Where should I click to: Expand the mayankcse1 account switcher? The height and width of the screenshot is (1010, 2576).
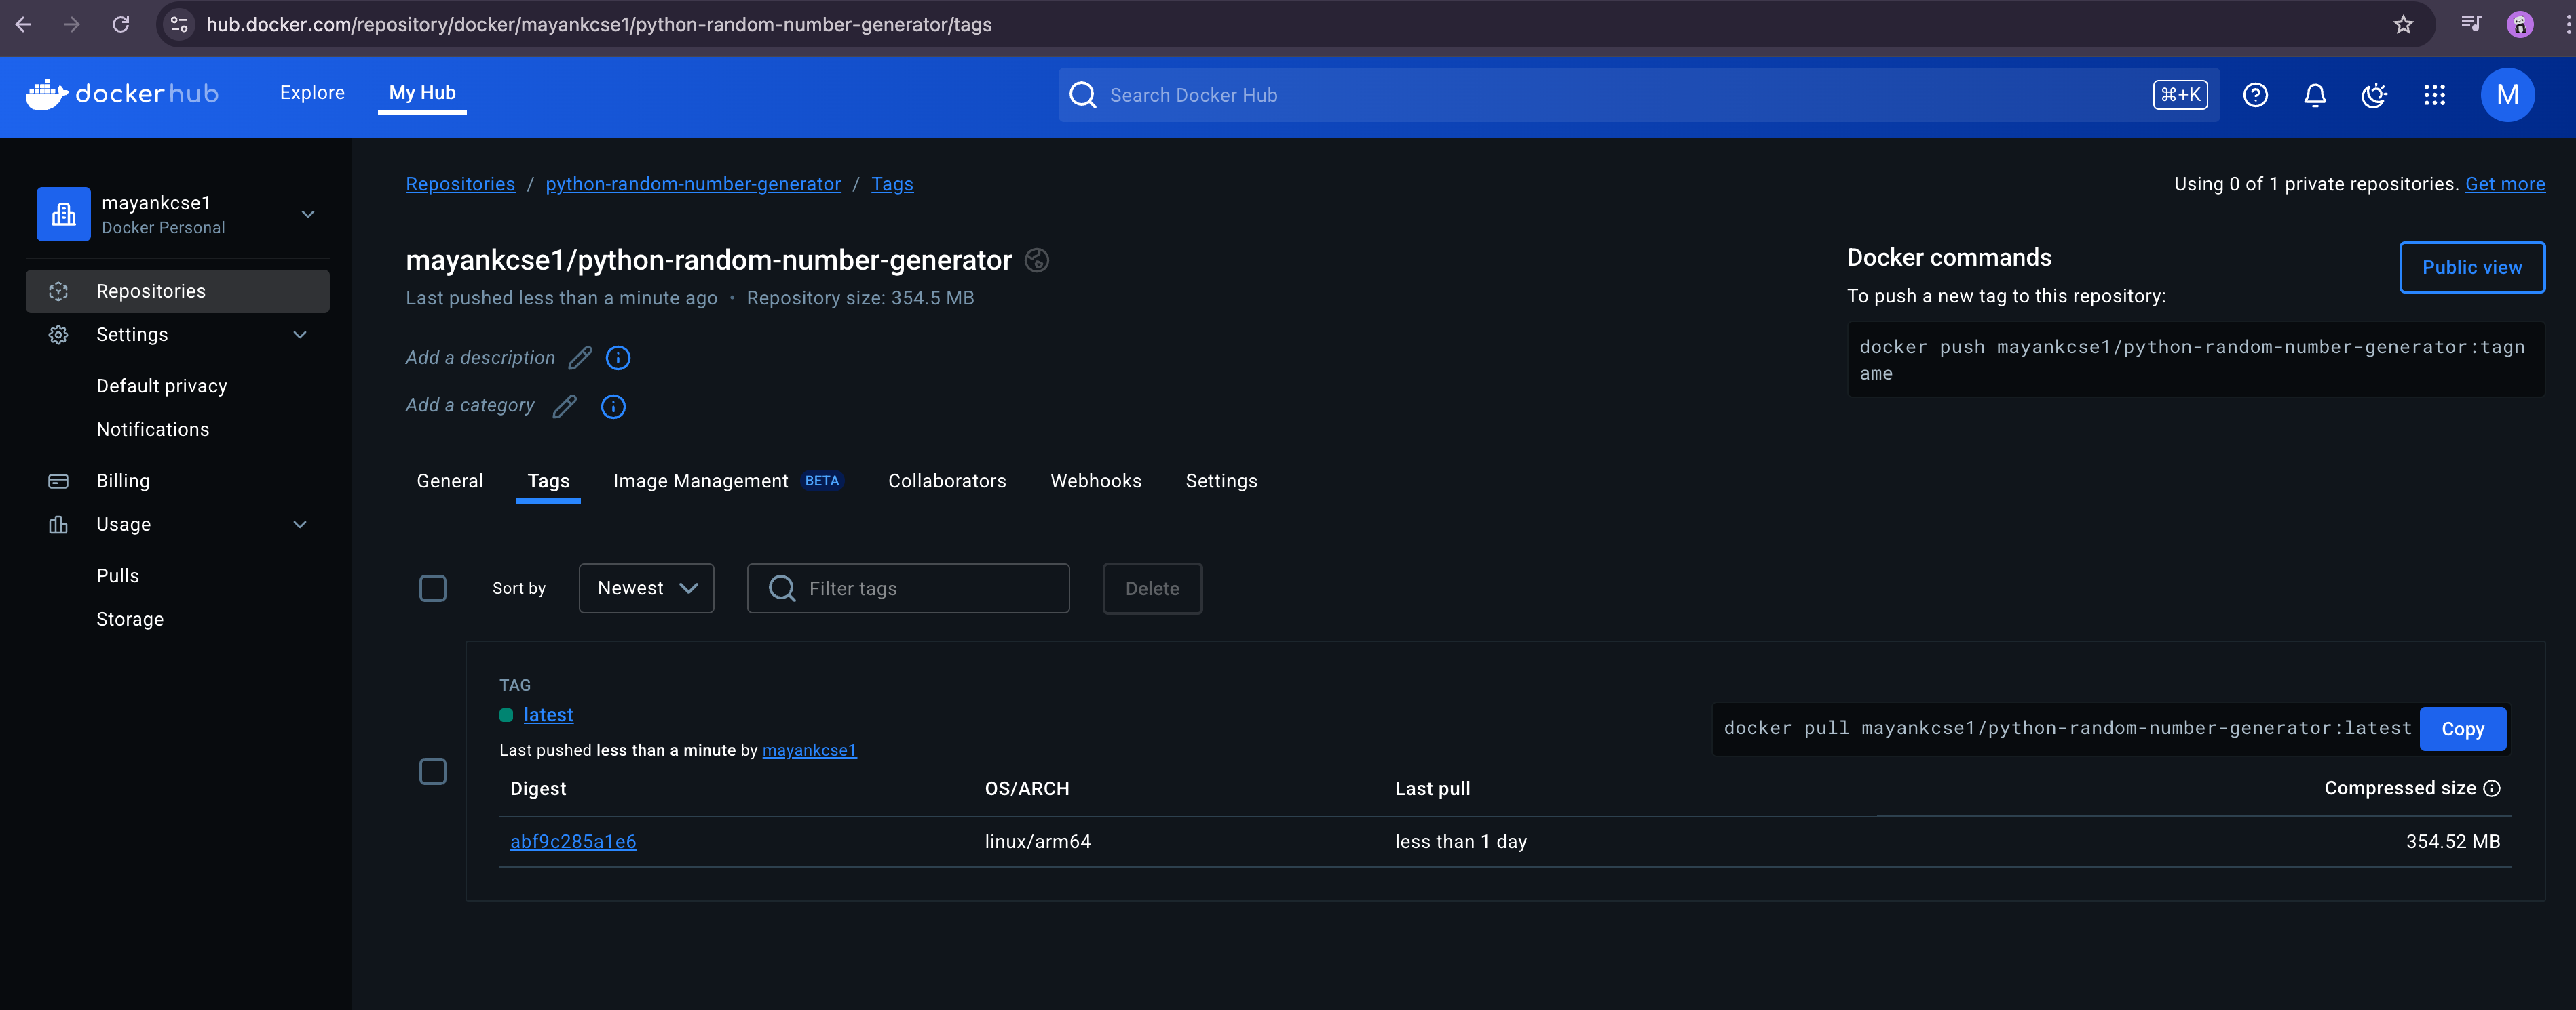pos(308,214)
